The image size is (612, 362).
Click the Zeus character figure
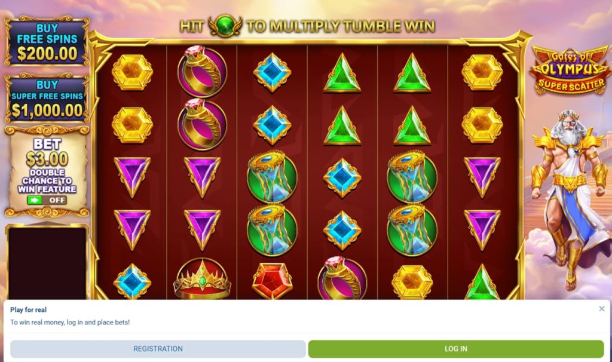point(569,199)
